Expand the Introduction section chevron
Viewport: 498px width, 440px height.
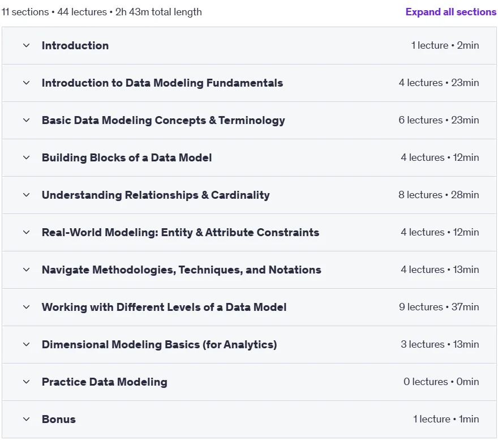(27, 45)
